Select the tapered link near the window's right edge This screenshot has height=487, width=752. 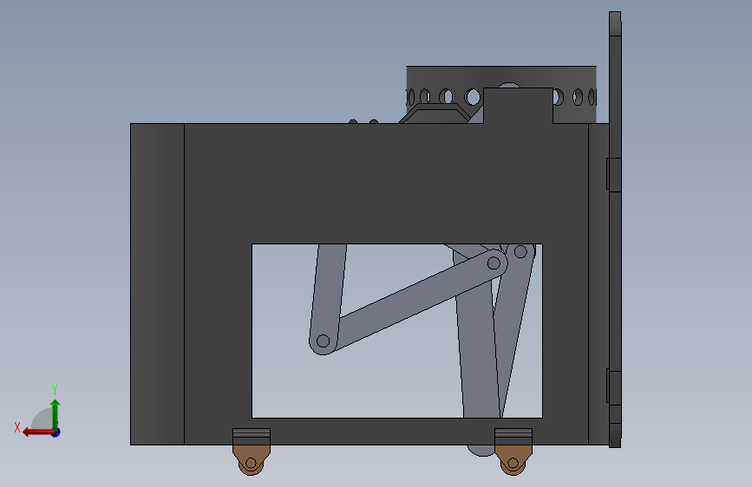tap(515, 316)
